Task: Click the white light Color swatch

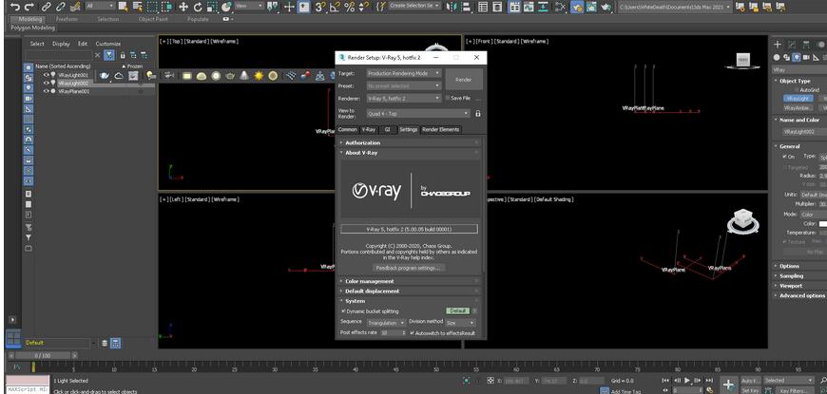Action: [822, 224]
